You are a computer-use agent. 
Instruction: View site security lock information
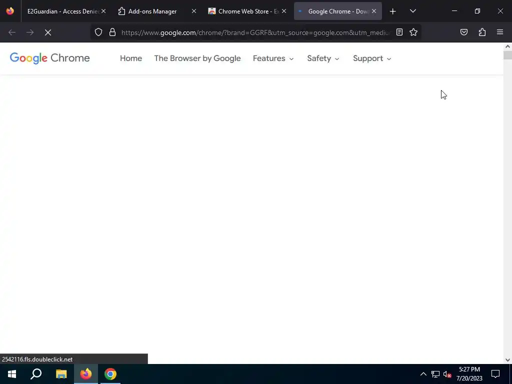(112, 32)
